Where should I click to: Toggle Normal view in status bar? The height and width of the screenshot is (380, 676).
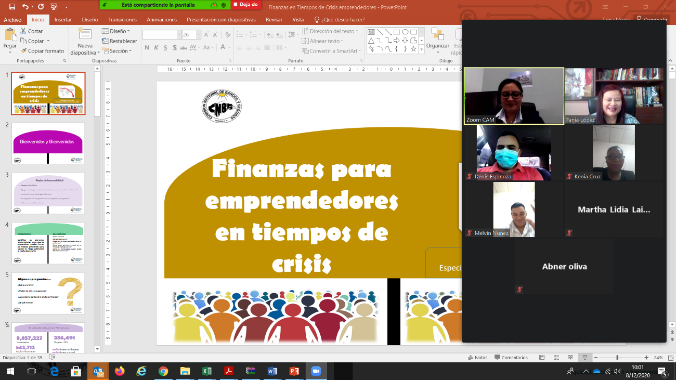click(542, 358)
